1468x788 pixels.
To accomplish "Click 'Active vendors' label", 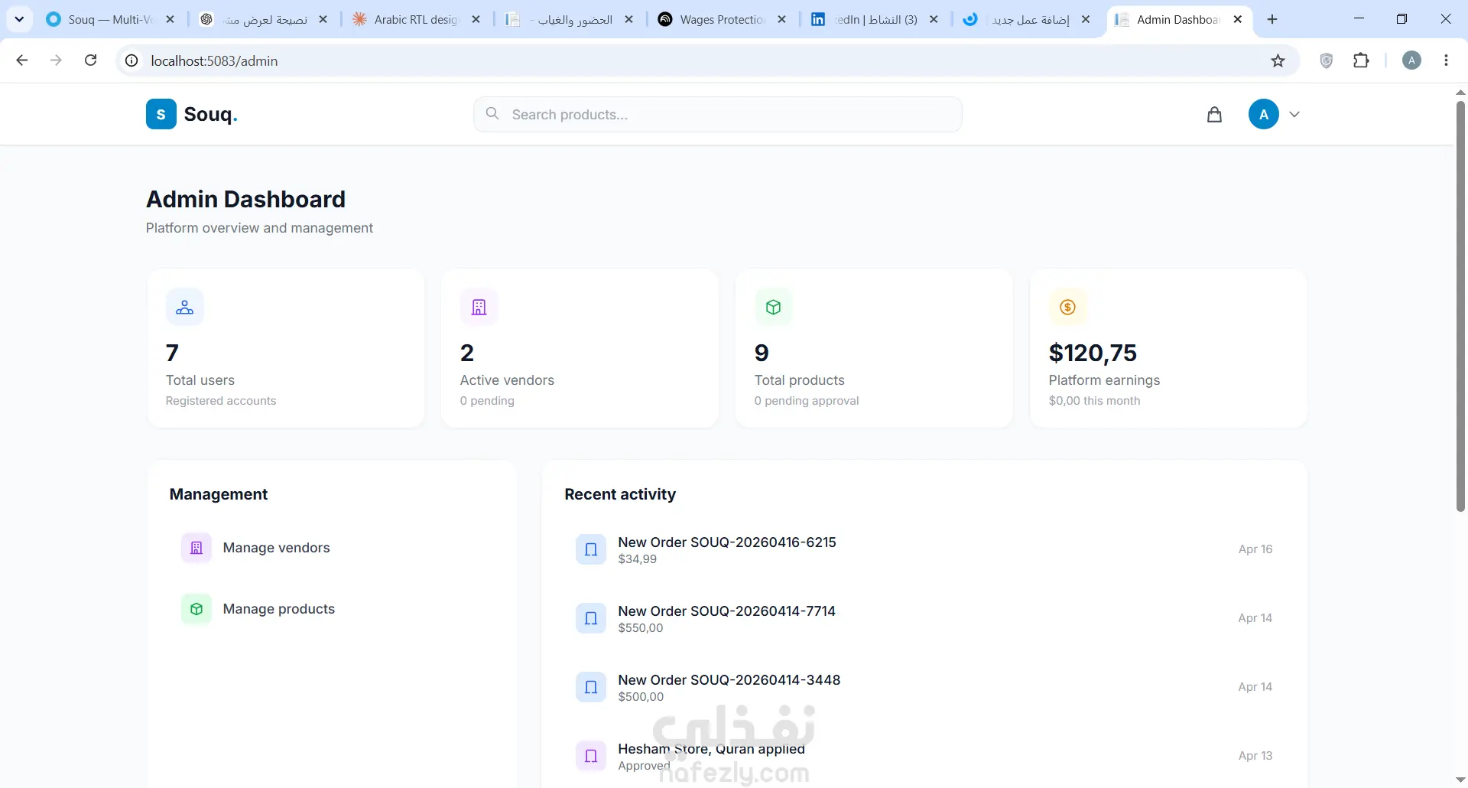I will click(x=507, y=380).
